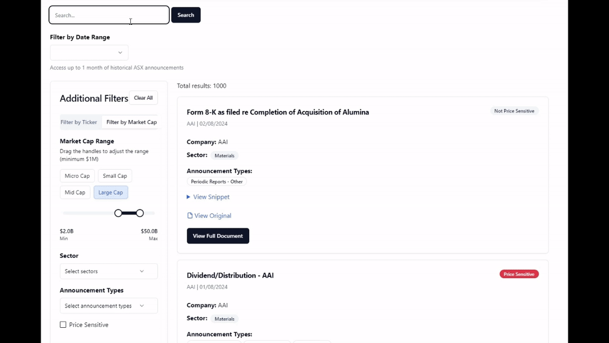609x343 pixels.
Task: Toggle off the Large Cap filter
Action: (111, 192)
